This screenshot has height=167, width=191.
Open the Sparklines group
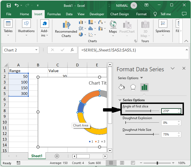click(163, 28)
